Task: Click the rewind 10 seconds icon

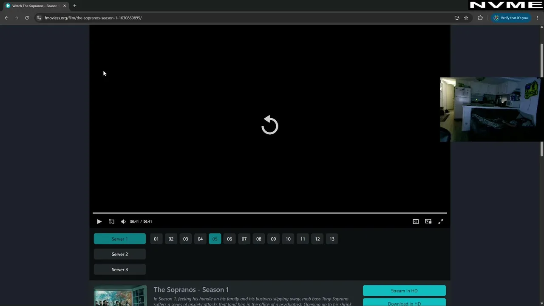Action: coord(111,221)
